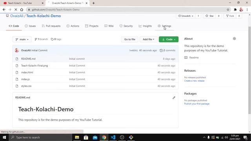Open the 7e48591 commit hash link
The width and height of the screenshot is (251, 141).
point(133,51)
